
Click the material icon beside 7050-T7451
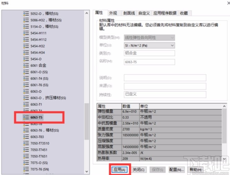pyautogui.click(x=26, y=150)
